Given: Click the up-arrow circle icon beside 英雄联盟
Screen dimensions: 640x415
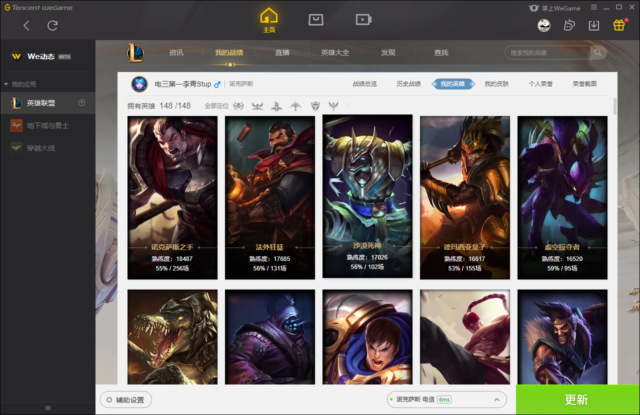Looking at the screenshot, I should point(82,103).
